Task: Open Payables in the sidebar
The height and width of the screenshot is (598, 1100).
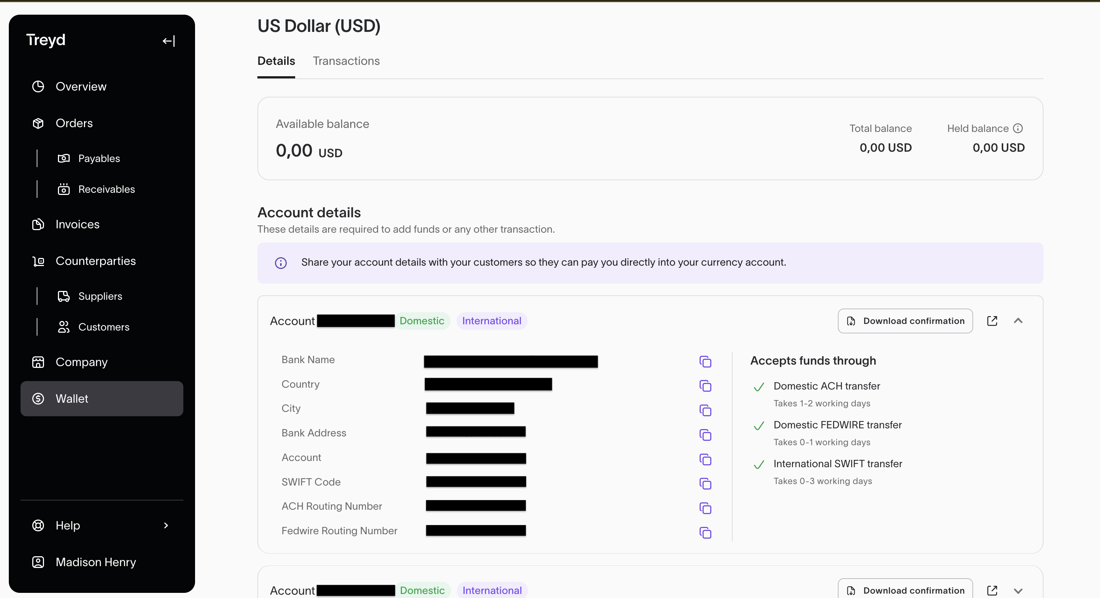Action: tap(99, 158)
